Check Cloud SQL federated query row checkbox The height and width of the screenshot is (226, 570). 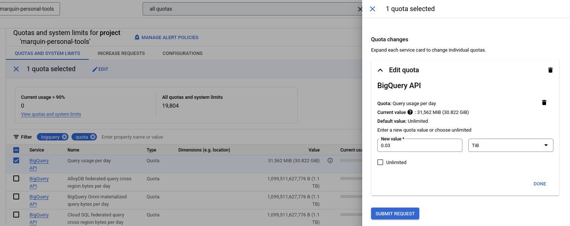tap(16, 215)
